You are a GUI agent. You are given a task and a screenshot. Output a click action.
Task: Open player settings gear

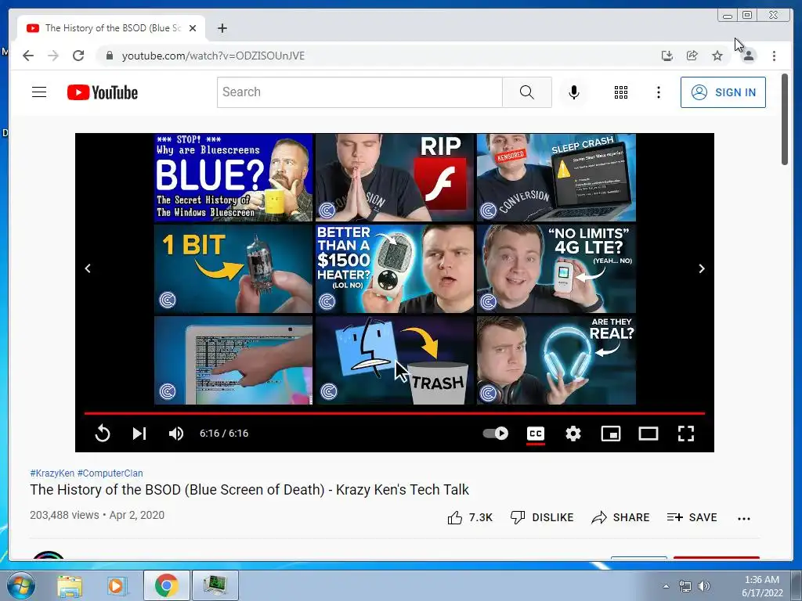click(573, 434)
